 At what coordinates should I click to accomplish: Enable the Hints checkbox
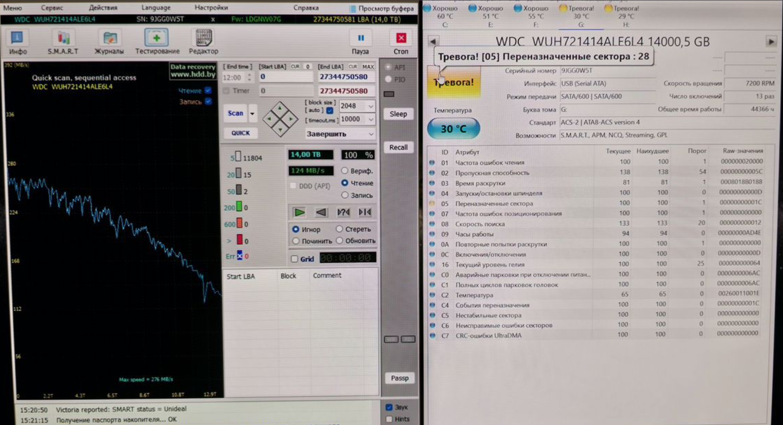click(389, 419)
